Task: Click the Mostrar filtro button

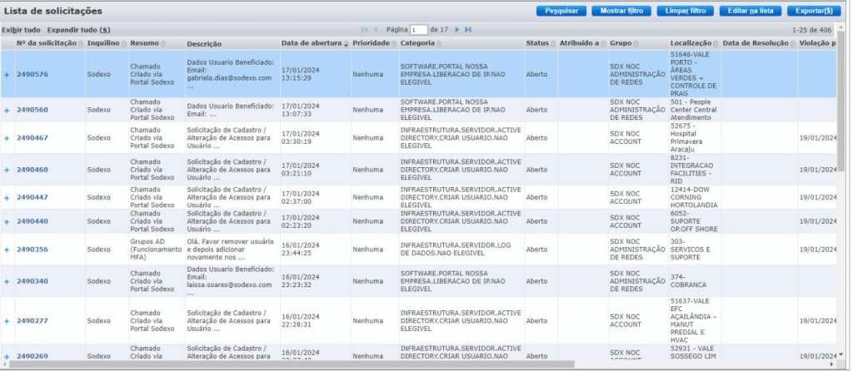Action: 621,11
